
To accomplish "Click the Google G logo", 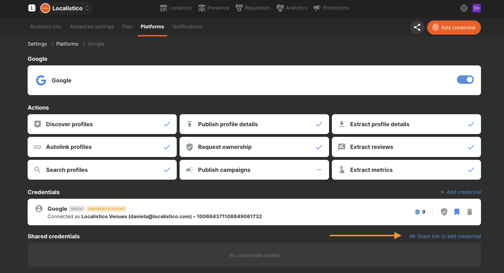I will [x=41, y=80].
